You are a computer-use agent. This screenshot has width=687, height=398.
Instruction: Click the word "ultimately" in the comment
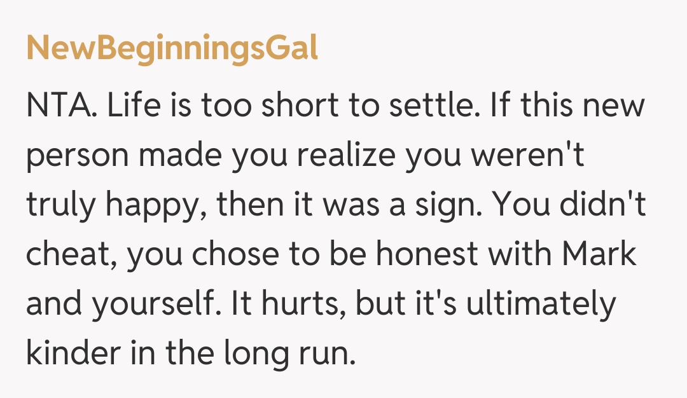(x=541, y=304)
